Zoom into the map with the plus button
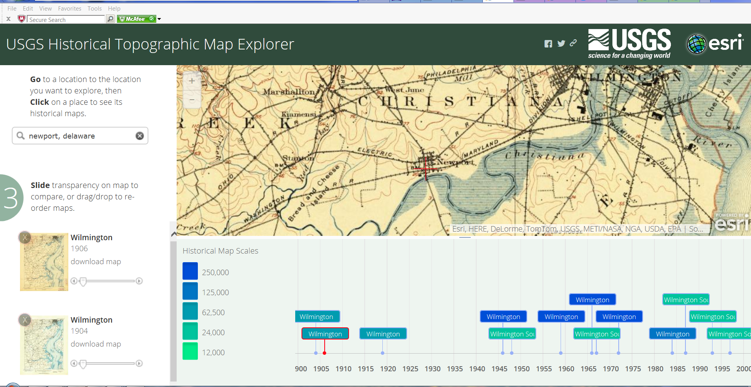Viewport: 751px width, 387px height. (x=192, y=81)
